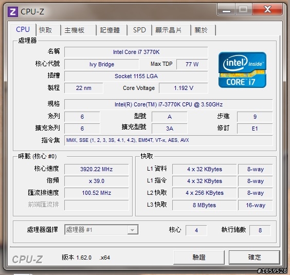Click the L3 快取 16-way value

point(256,205)
